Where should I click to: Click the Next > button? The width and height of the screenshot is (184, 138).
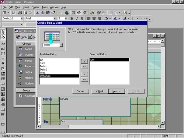116,91
